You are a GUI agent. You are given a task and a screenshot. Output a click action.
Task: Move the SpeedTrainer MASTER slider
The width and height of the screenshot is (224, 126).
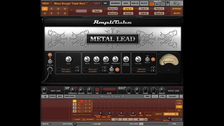169,118
